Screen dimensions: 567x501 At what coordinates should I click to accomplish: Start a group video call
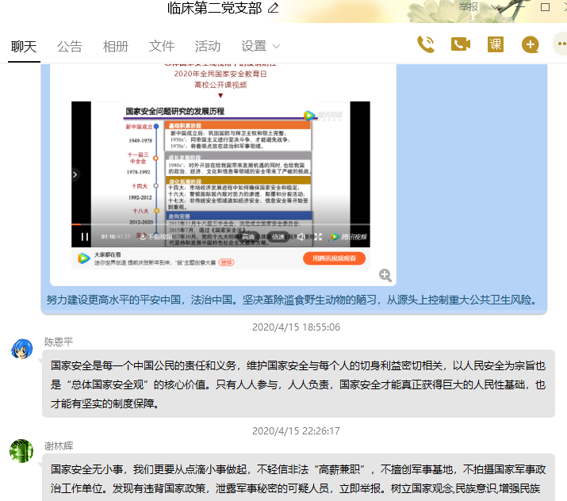(x=461, y=44)
